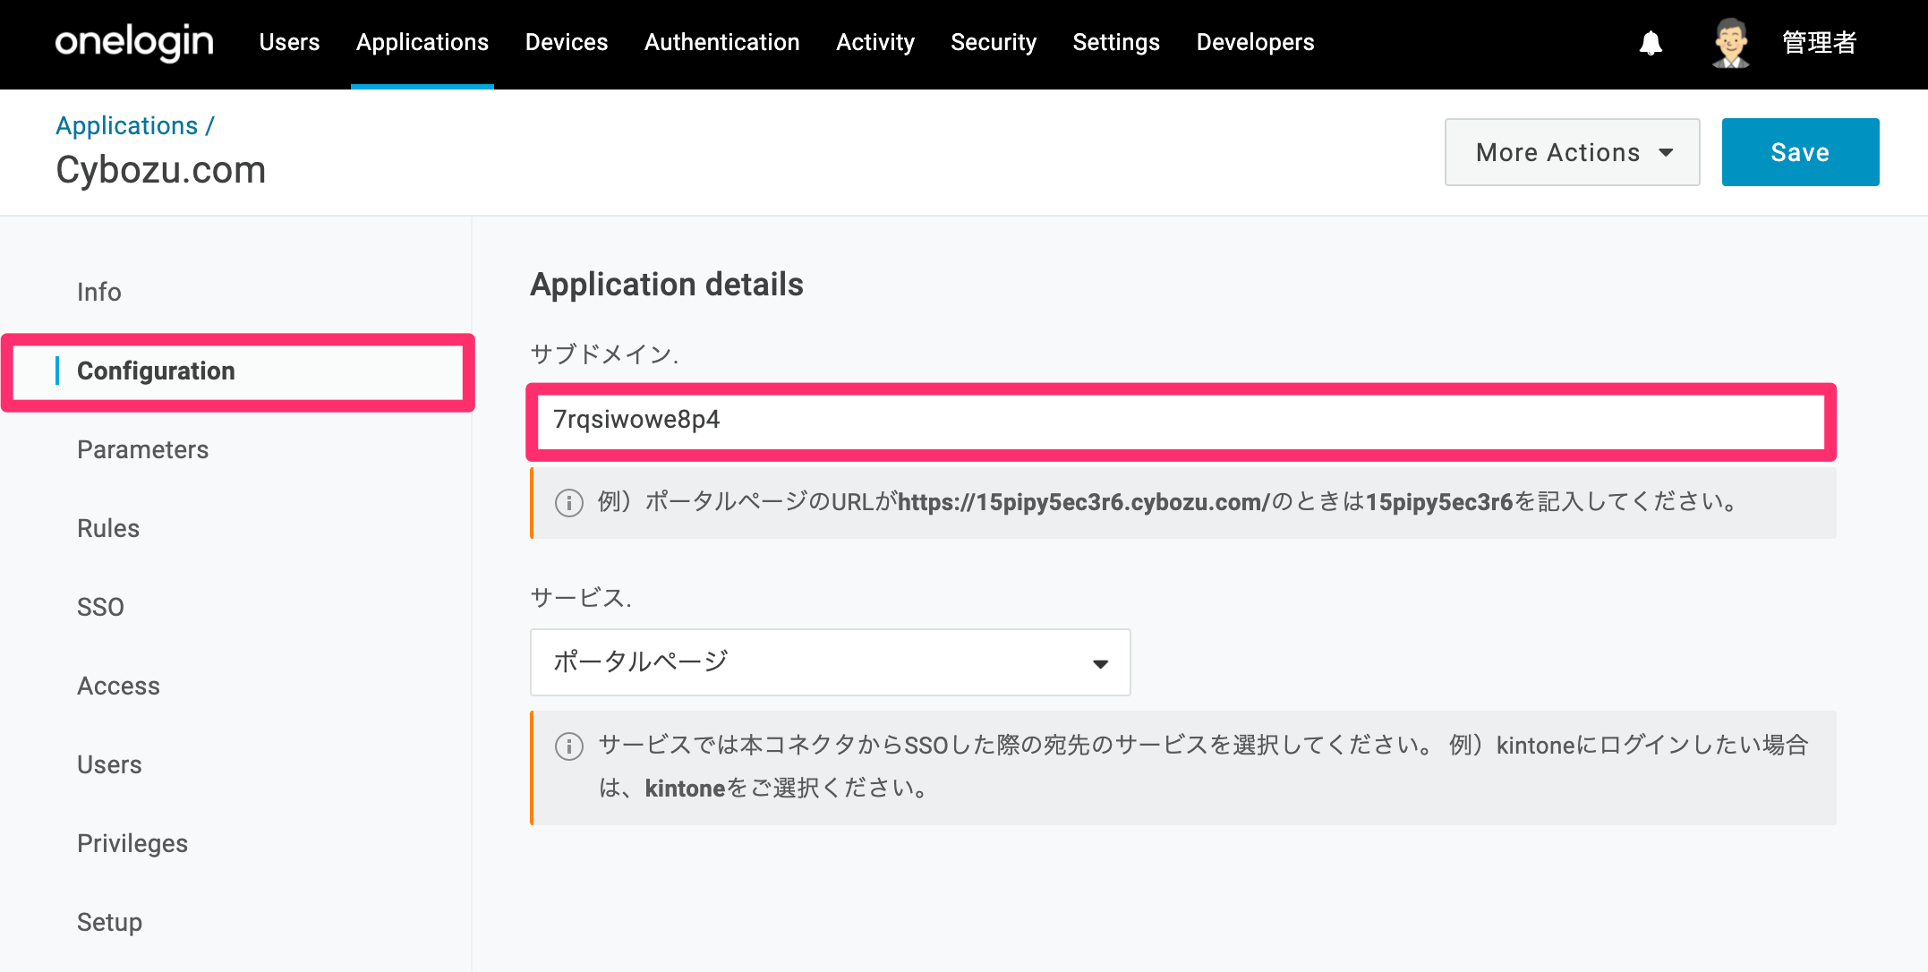Open the Settings menu

1116,42
